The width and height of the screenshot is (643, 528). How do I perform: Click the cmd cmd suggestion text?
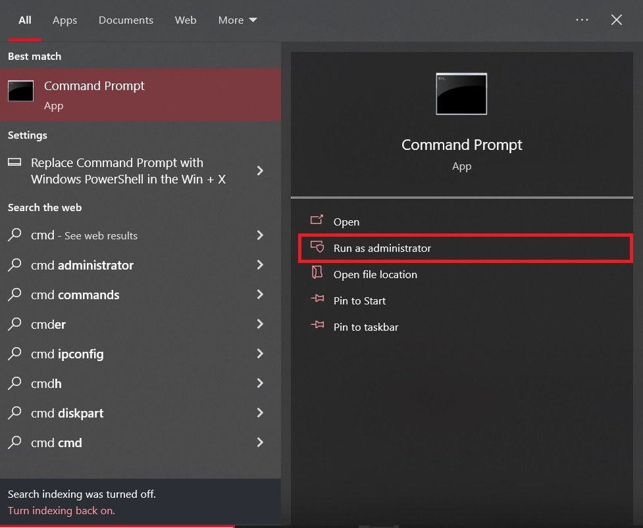[x=57, y=443]
